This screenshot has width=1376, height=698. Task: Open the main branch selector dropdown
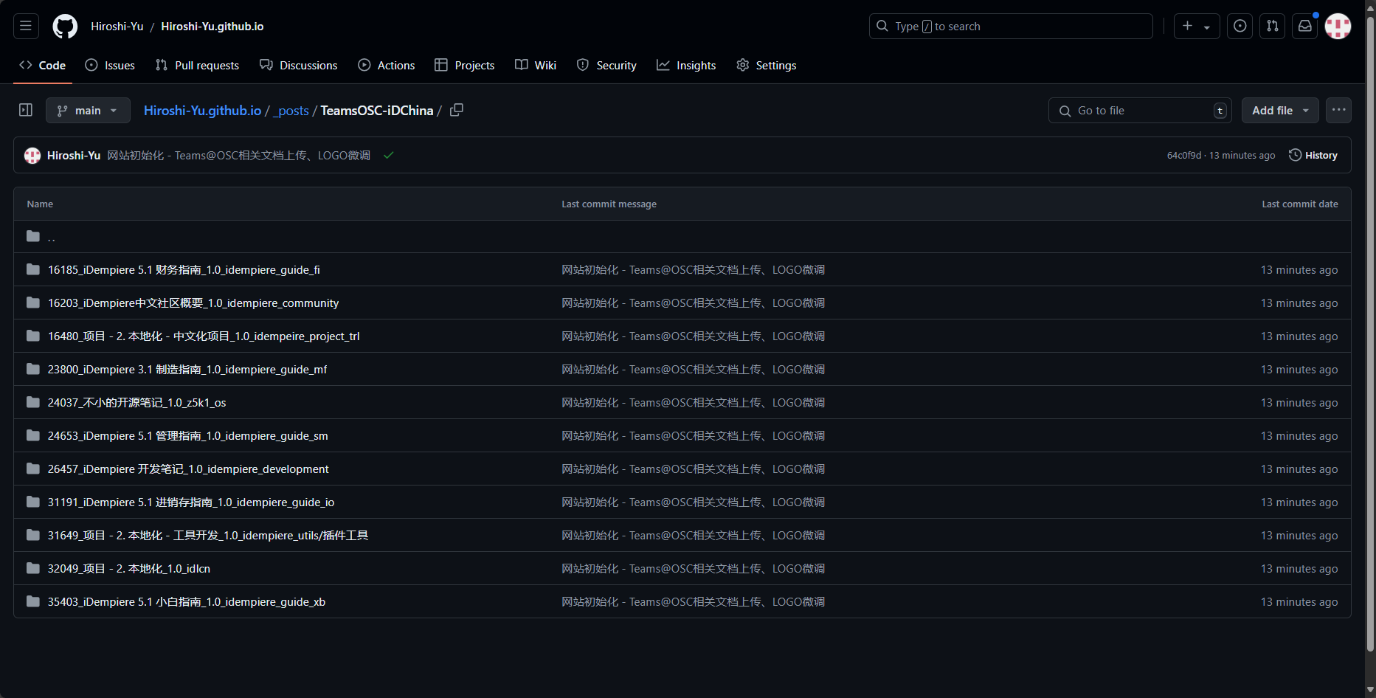(x=88, y=110)
